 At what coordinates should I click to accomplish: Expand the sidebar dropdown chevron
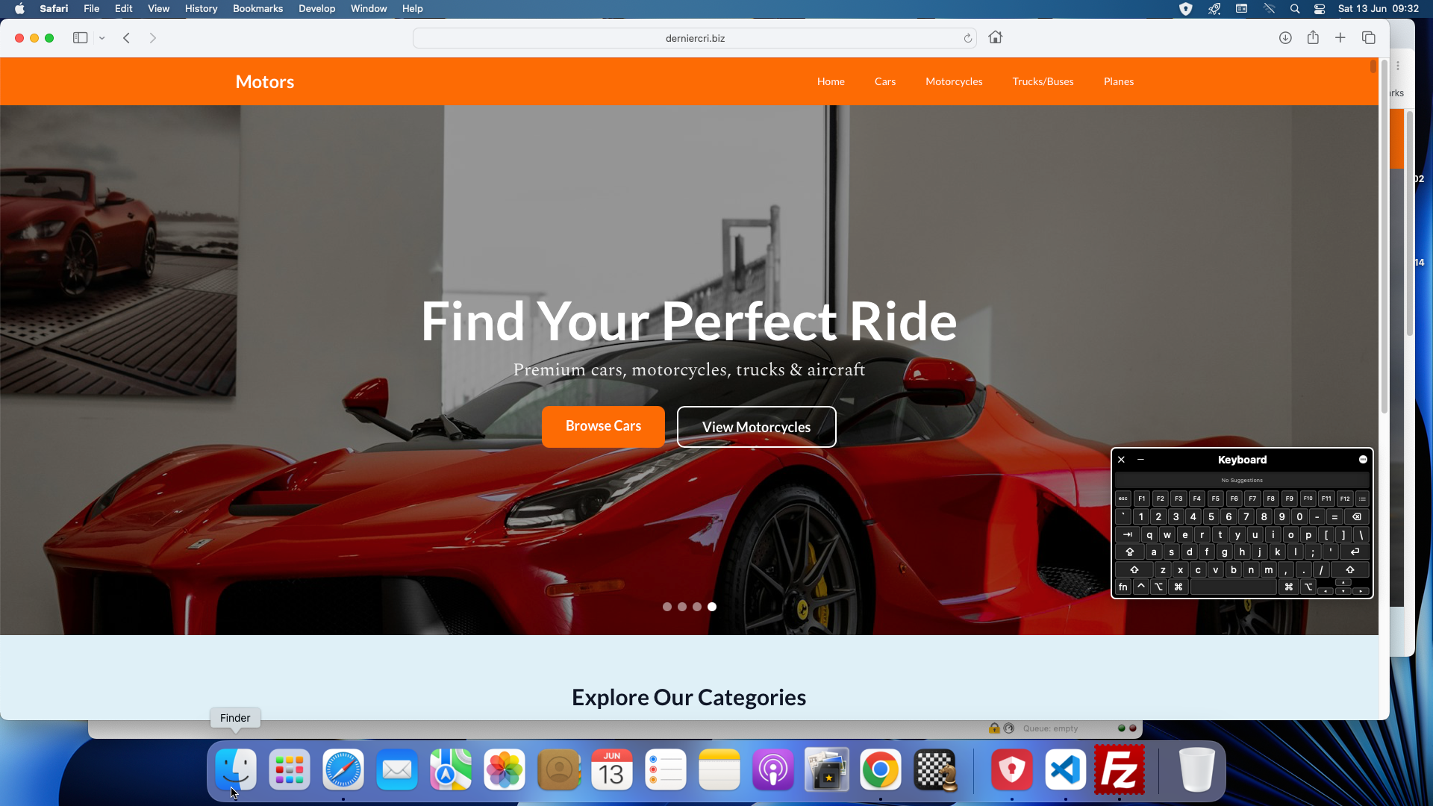[x=102, y=38]
